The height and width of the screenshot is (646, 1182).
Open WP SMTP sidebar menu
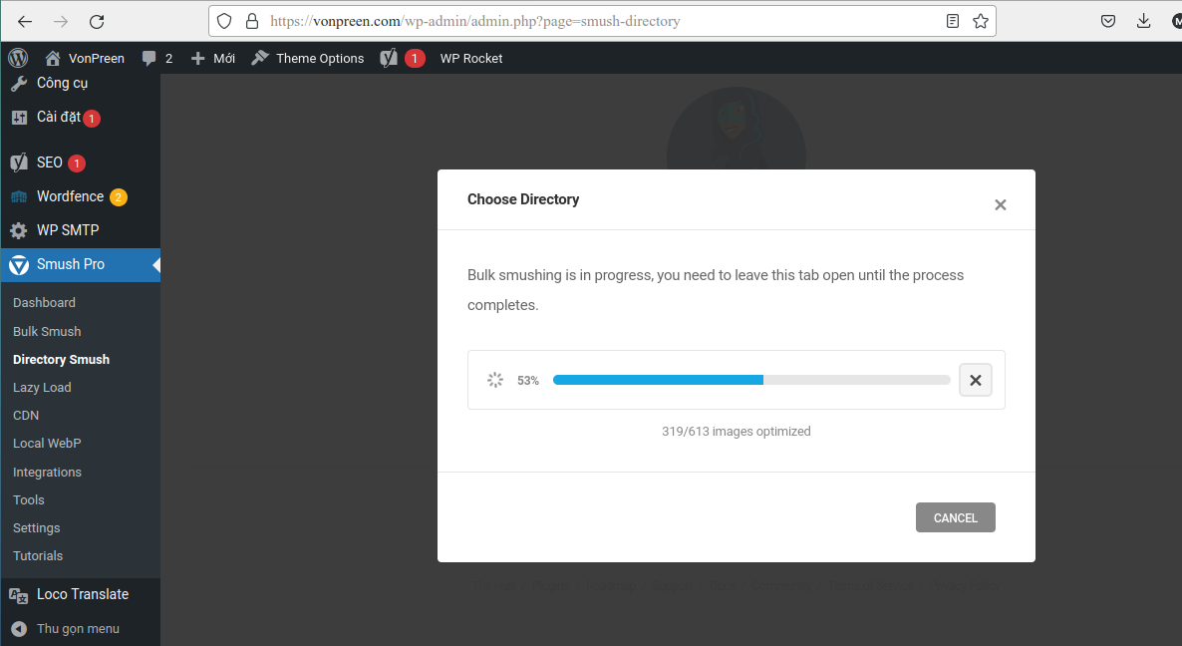tap(67, 230)
